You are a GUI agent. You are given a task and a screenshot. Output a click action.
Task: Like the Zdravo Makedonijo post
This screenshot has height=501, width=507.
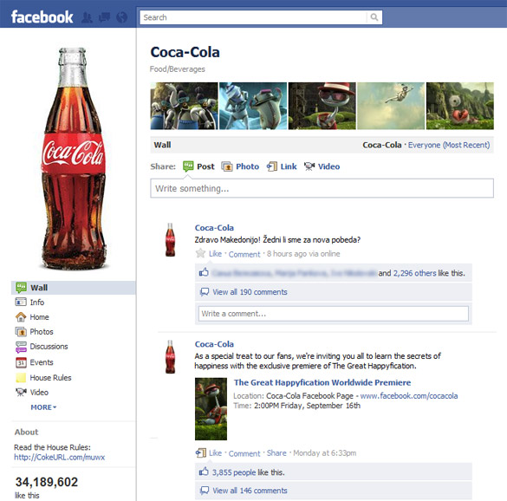click(215, 254)
